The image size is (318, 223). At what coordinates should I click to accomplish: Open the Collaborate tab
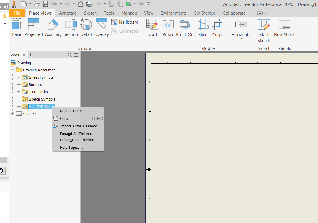[234, 13]
